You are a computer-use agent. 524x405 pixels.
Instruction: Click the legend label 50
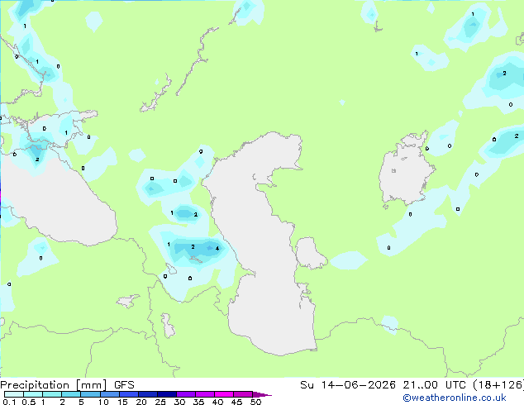tap(255, 402)
